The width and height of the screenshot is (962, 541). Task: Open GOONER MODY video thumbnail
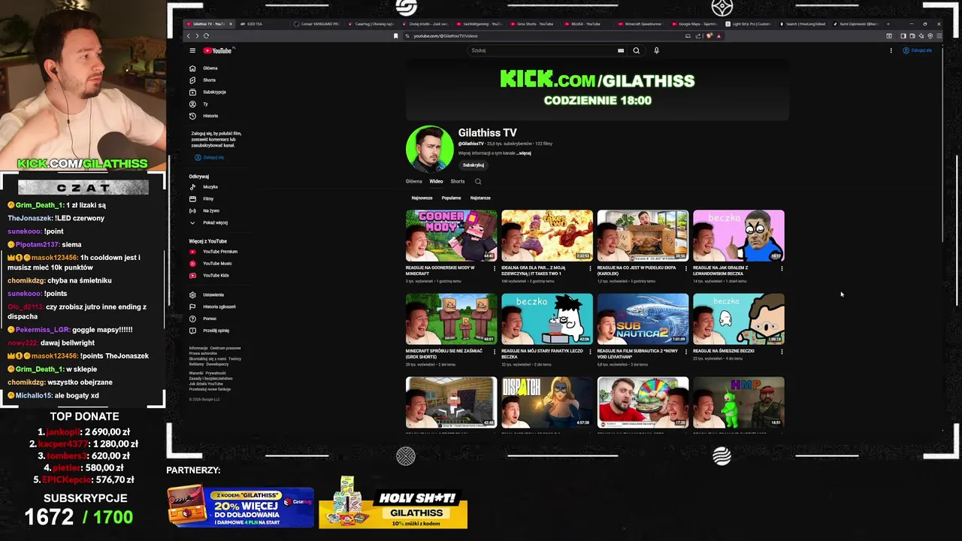click(451, 236)
